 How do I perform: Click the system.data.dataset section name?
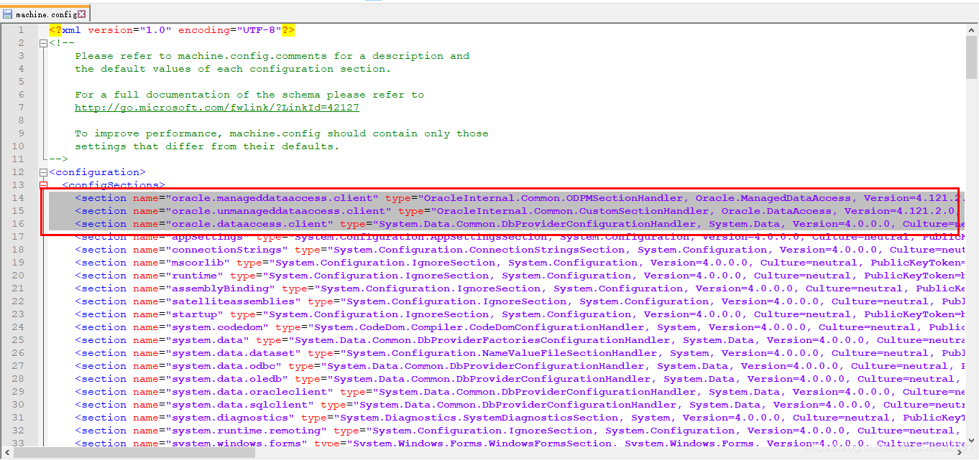coord(234,353)
